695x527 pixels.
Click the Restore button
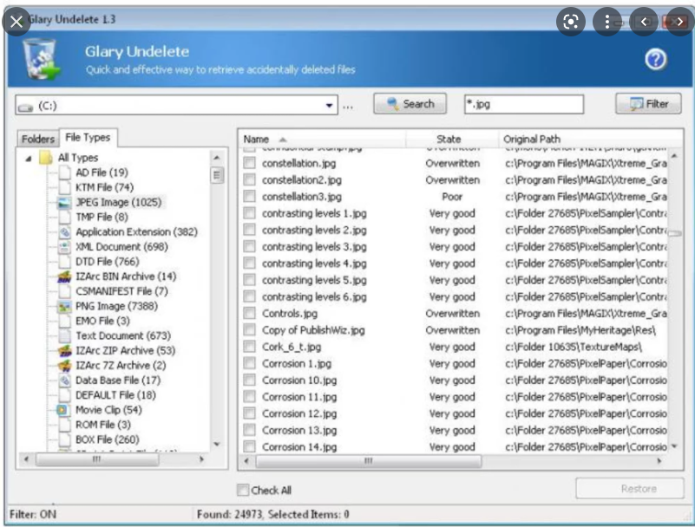click(630, 489)
